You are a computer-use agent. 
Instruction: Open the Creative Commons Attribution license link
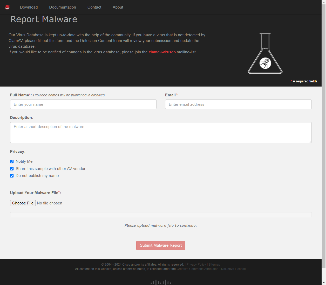click(211, 269)
